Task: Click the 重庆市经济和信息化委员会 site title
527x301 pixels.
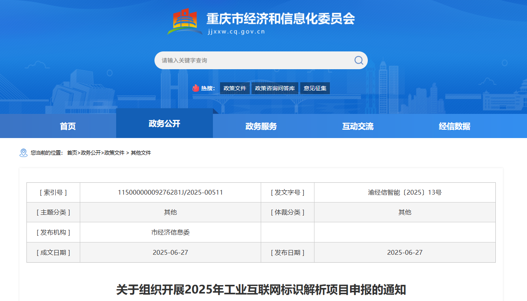Action: [x=280, y=19]
